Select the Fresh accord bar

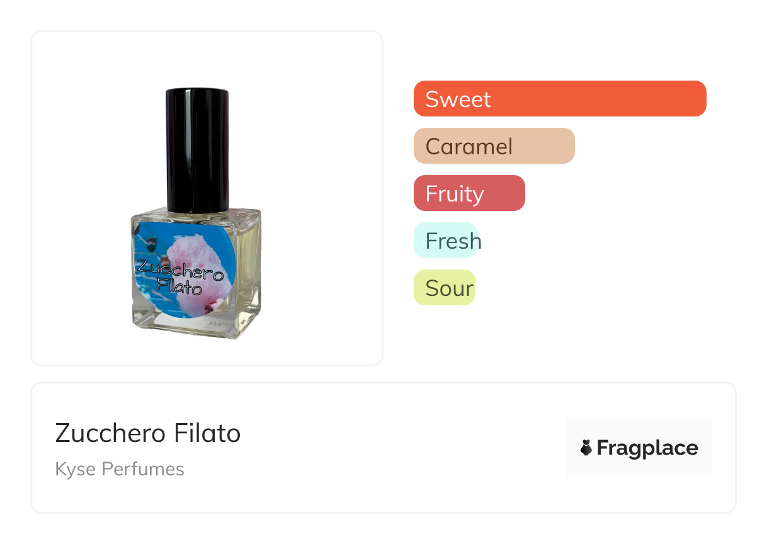[x=446, y=241]
